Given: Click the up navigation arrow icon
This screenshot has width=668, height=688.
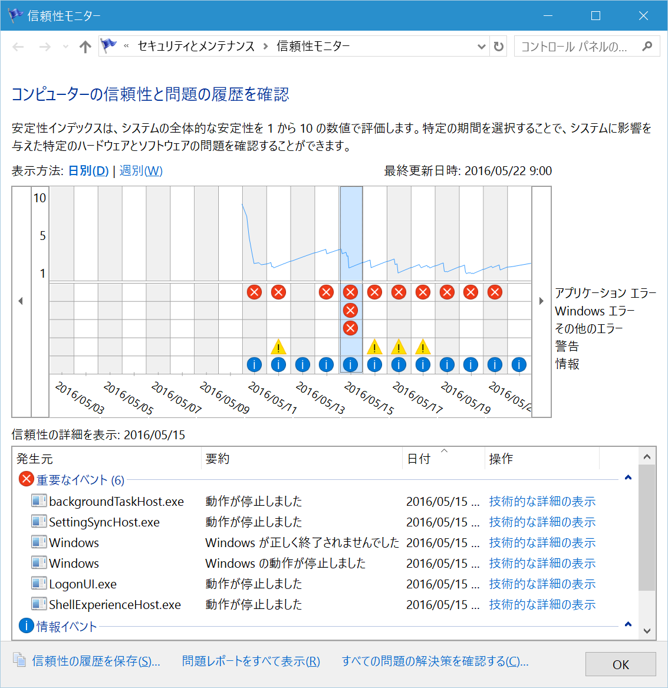Looking at the screenshot, I should [x=85, y=46].
